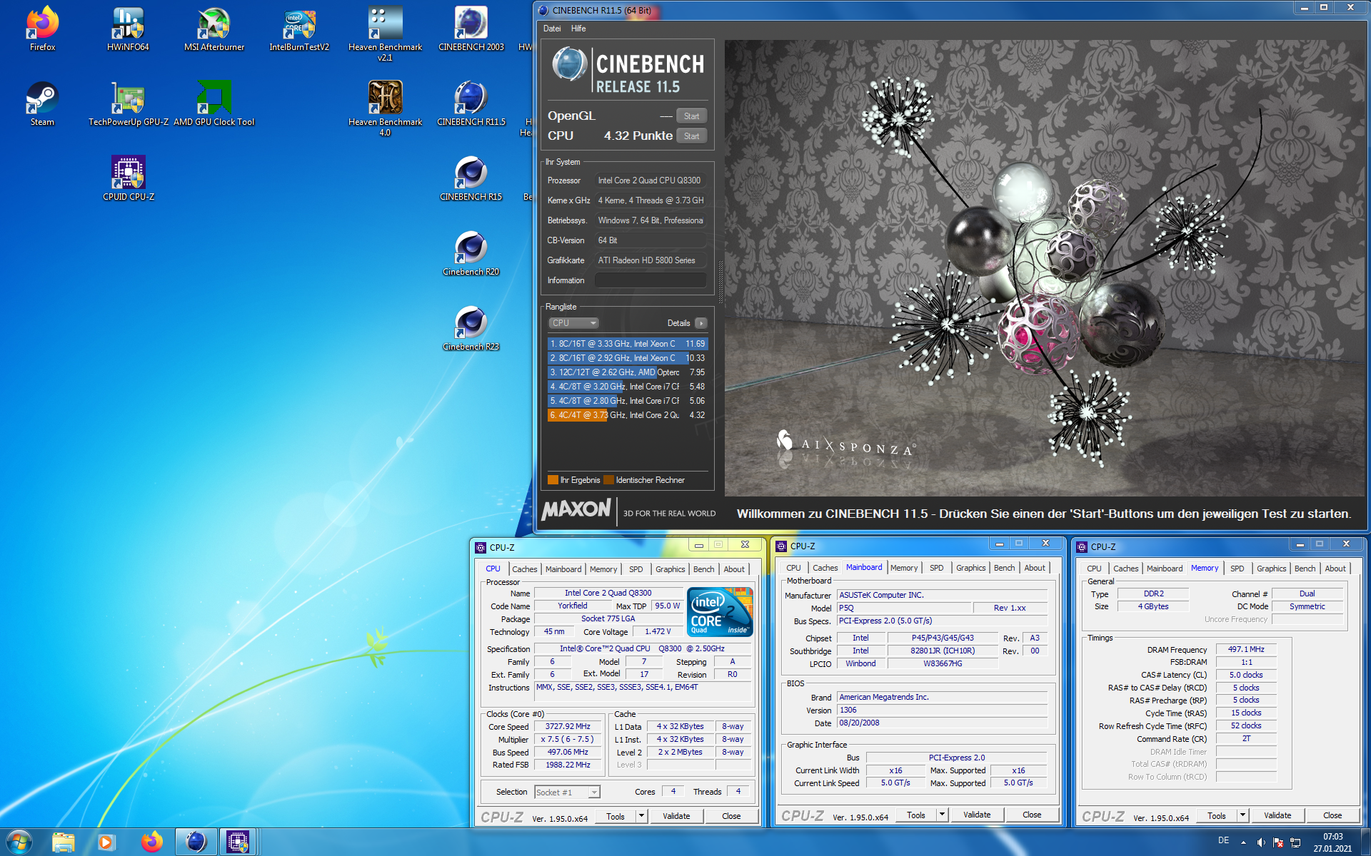1371x856 pixels.
Task: Select the Cinebench R23 desktop icon
Action: pos(471,328)
